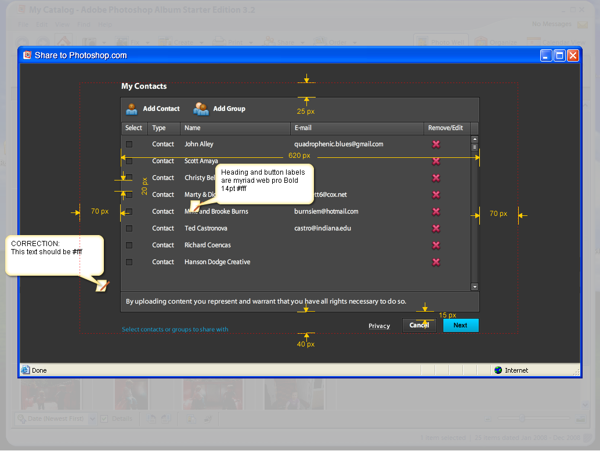Image resolution: width=600 pixels, height=451 pixels.
Task: Open File menu in Album window
Action: [23, 24]
